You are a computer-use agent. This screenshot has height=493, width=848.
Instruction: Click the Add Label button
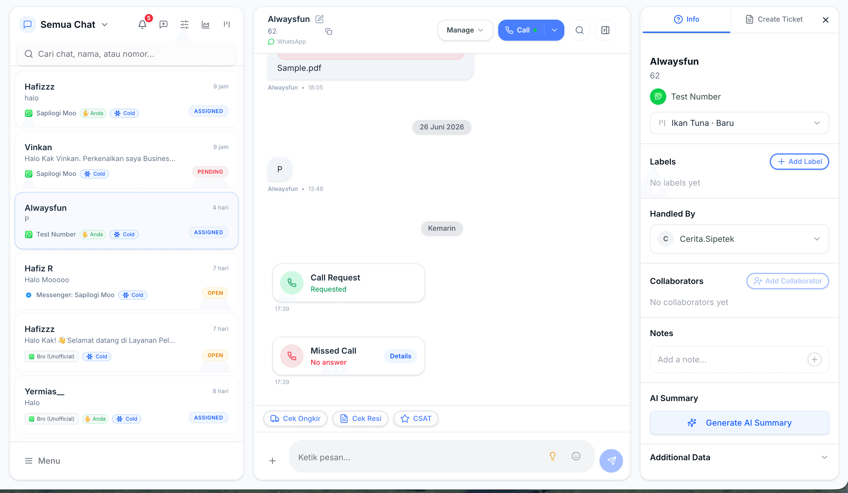[x=799, y=161]
